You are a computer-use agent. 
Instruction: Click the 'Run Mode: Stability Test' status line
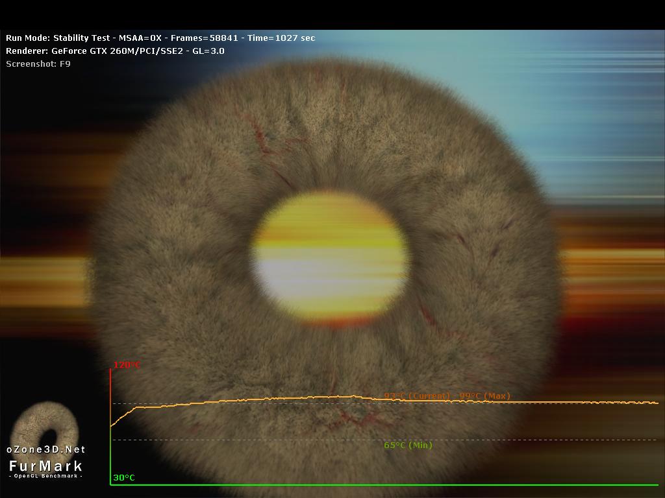click(x=160, y=38)
